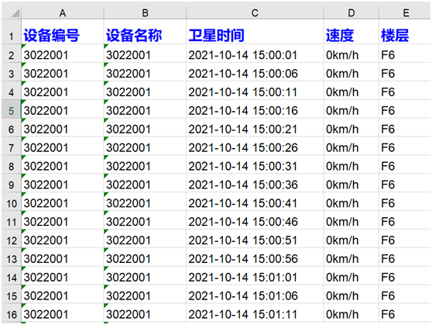This screenshot has height=325, width=432.
Task: Select cell with time 15:01:11
Action: pos(255,314)
